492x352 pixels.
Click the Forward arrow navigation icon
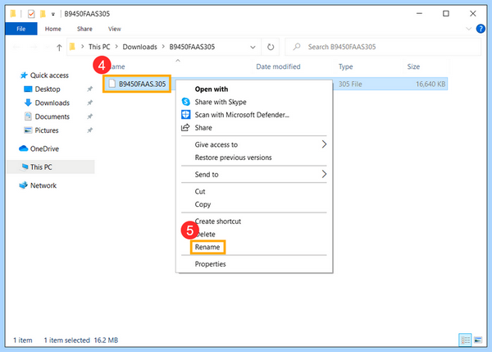[x=34, y=48]
